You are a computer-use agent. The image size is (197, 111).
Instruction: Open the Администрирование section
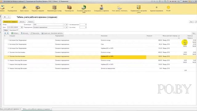(156, 9)
